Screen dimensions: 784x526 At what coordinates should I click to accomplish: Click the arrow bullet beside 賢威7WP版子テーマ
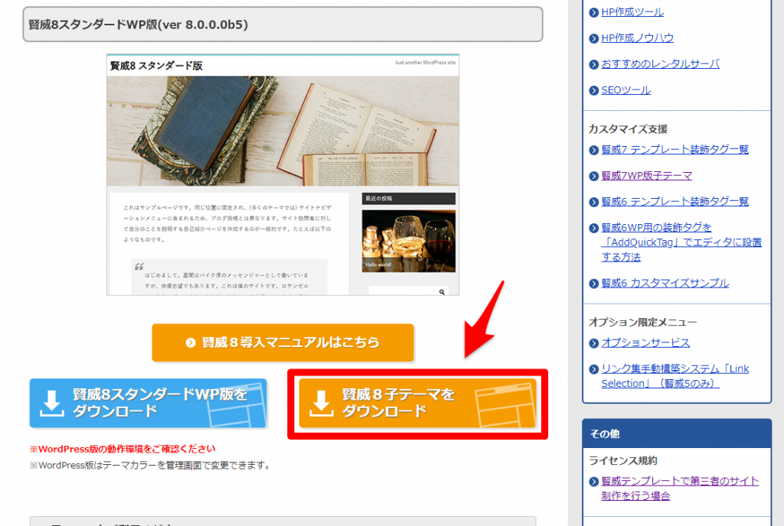(594, 176)
